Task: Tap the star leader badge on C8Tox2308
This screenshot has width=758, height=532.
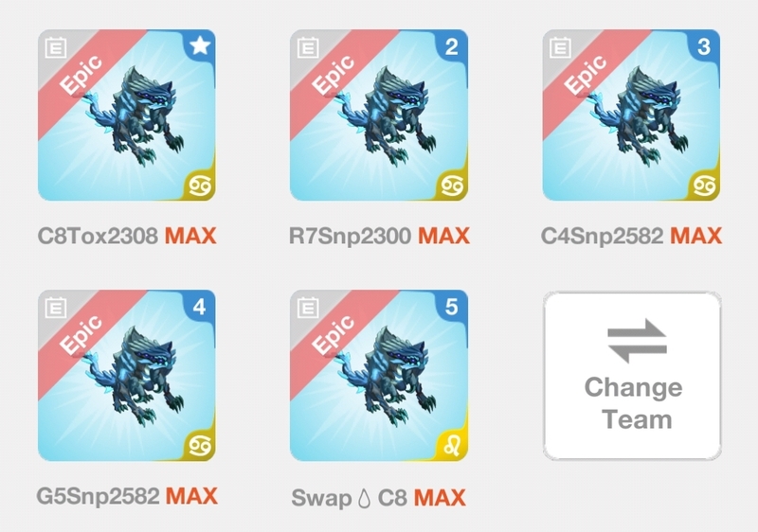Action: (200, 45)
